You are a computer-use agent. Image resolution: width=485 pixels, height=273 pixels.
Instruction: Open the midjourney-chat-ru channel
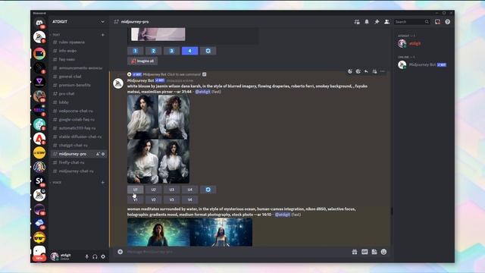[x=79, y=171]
